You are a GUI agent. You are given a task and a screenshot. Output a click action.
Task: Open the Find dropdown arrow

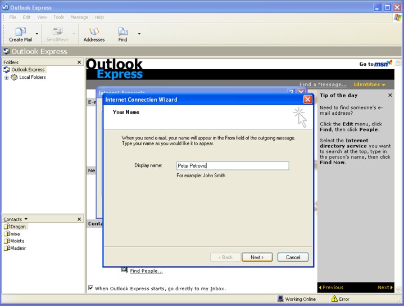(x=139, y=34)
